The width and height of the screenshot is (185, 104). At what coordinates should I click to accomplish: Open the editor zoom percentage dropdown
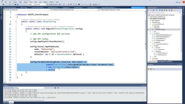(6, 83)
